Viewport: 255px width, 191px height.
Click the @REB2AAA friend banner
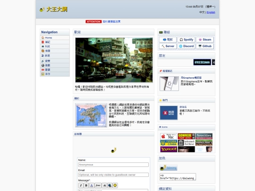pyautogui.click(x=202, y=62)
